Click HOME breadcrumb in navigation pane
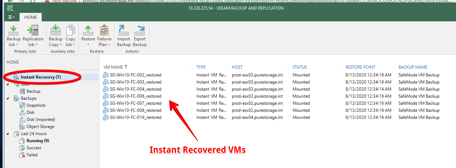The height and width of the screenshot is (168, 456). click(x=13, y=62)
